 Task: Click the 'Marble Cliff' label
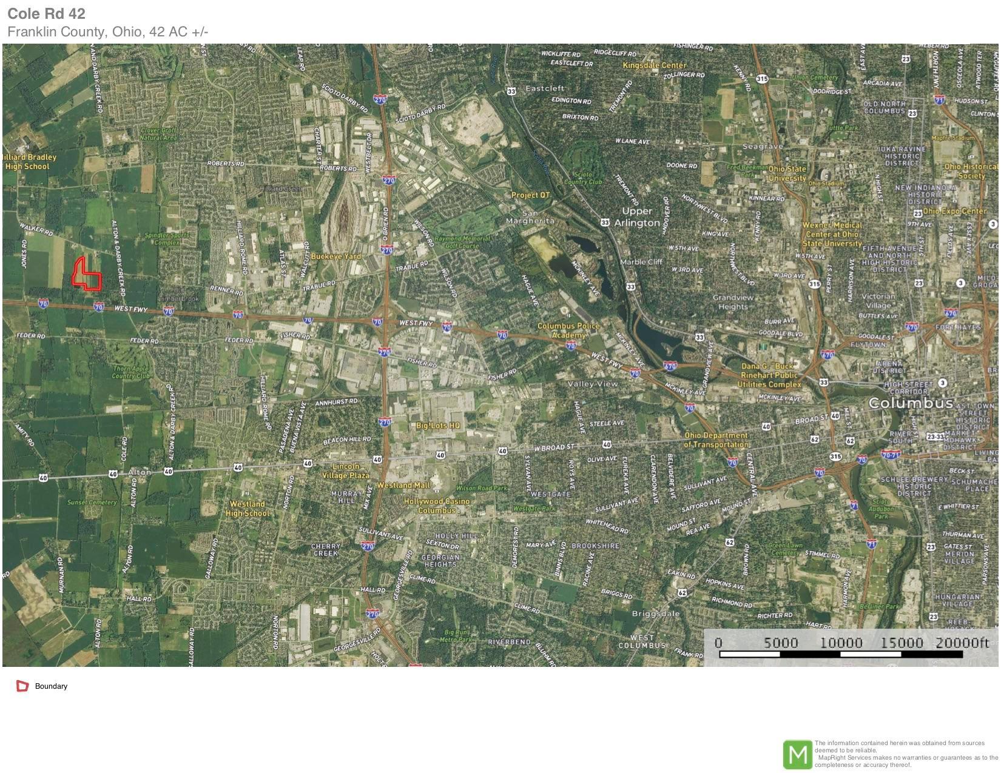point(641,262)
